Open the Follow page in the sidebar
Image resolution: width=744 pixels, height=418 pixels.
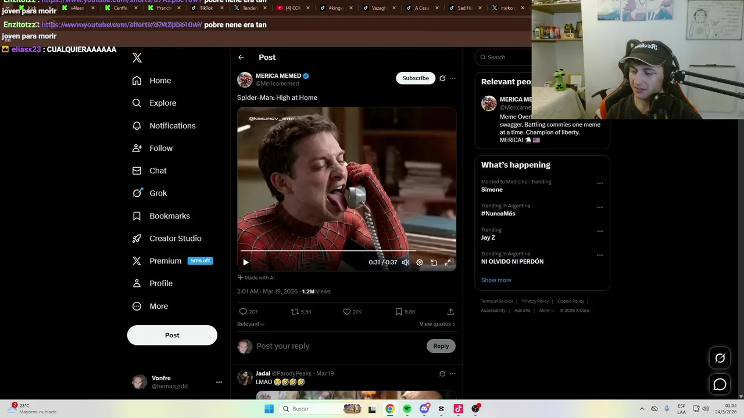pos(152,148)
